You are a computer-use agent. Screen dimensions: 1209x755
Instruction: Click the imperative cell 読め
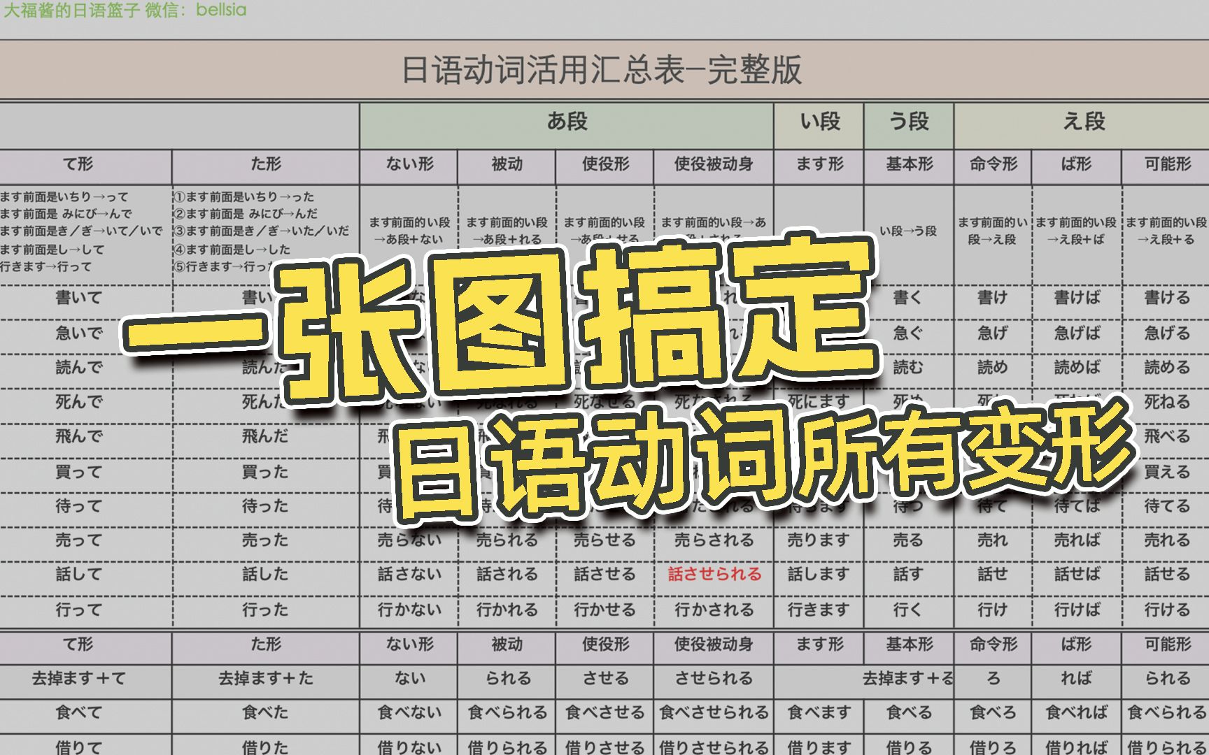[993, 368]
